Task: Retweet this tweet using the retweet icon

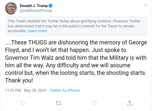Action: tap(58, 103)
